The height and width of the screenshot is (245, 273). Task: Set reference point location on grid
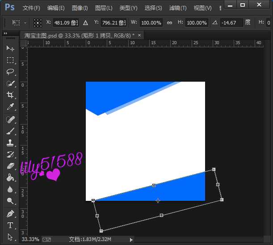[x=38, y=23]
